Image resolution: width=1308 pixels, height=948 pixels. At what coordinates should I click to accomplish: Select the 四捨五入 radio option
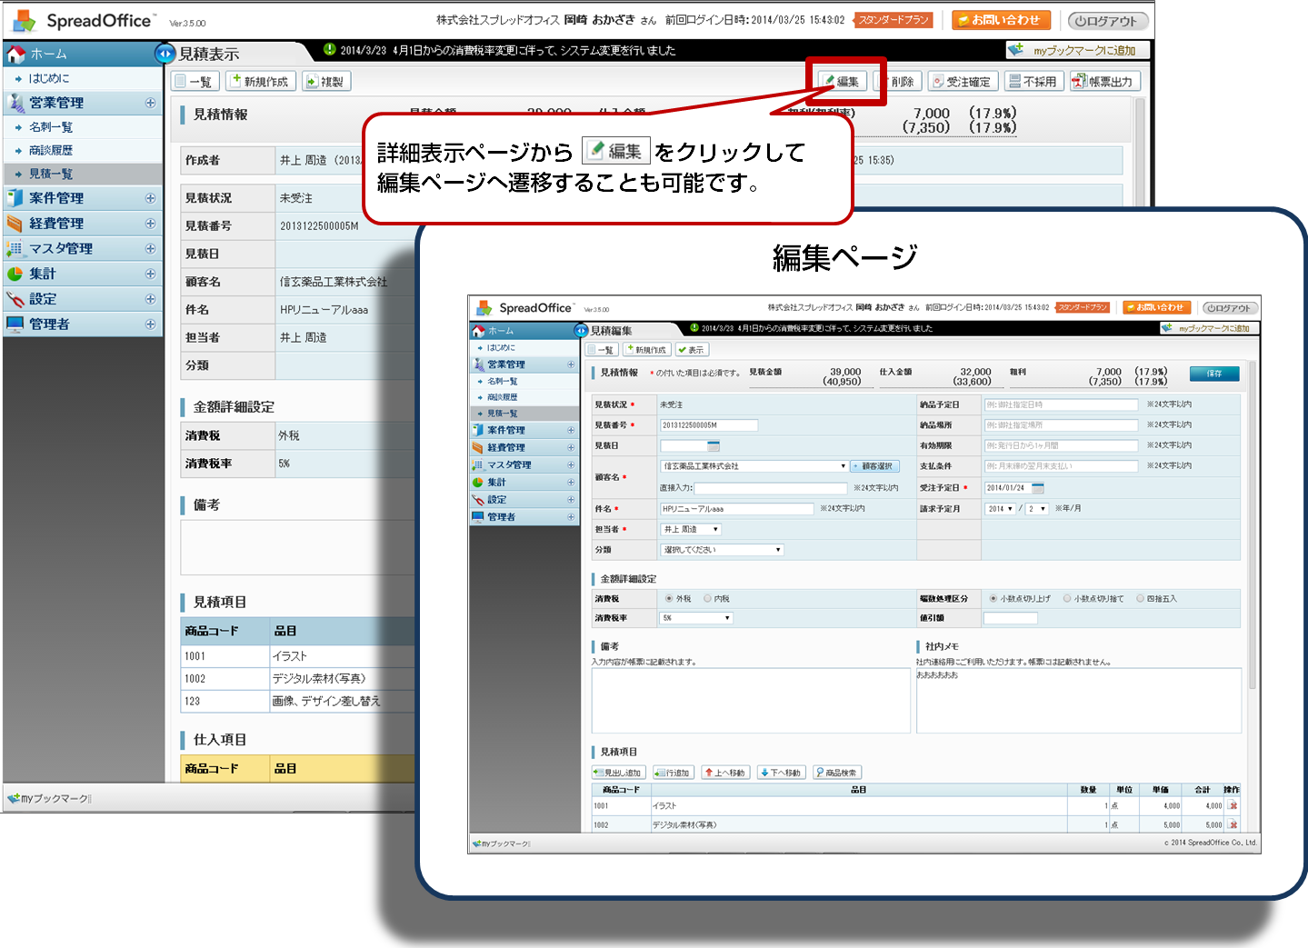pos(1140,599)
